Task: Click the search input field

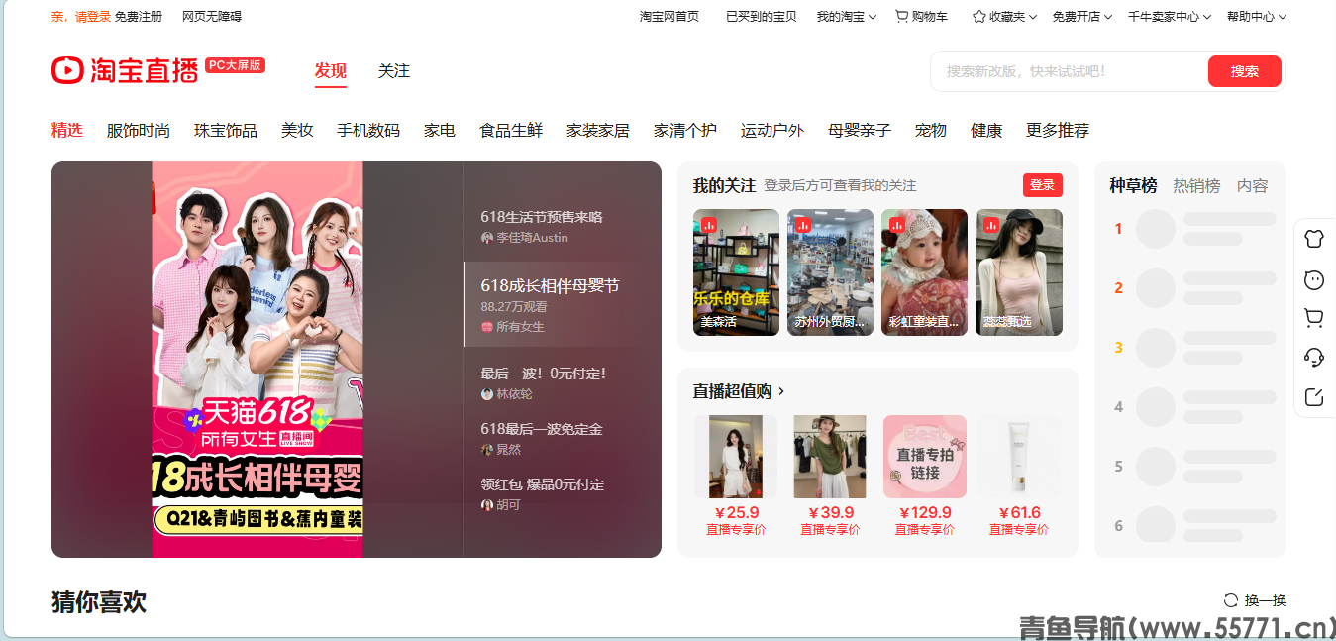Action: point(1068,71)
